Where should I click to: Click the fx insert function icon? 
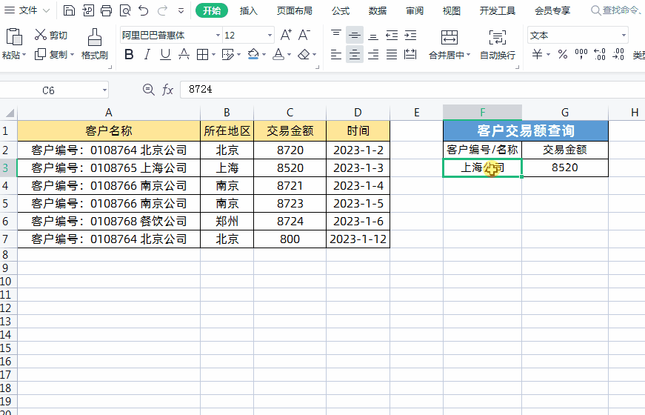click(x=167, y=90)
